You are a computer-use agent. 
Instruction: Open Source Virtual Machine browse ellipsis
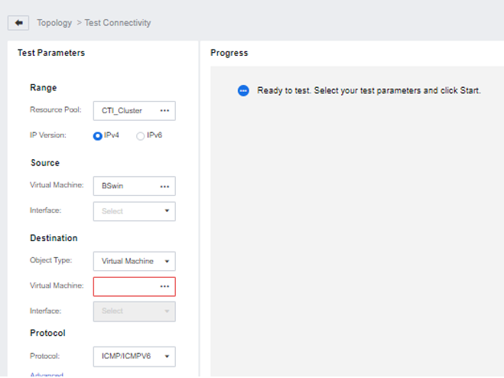pos(164,186)
